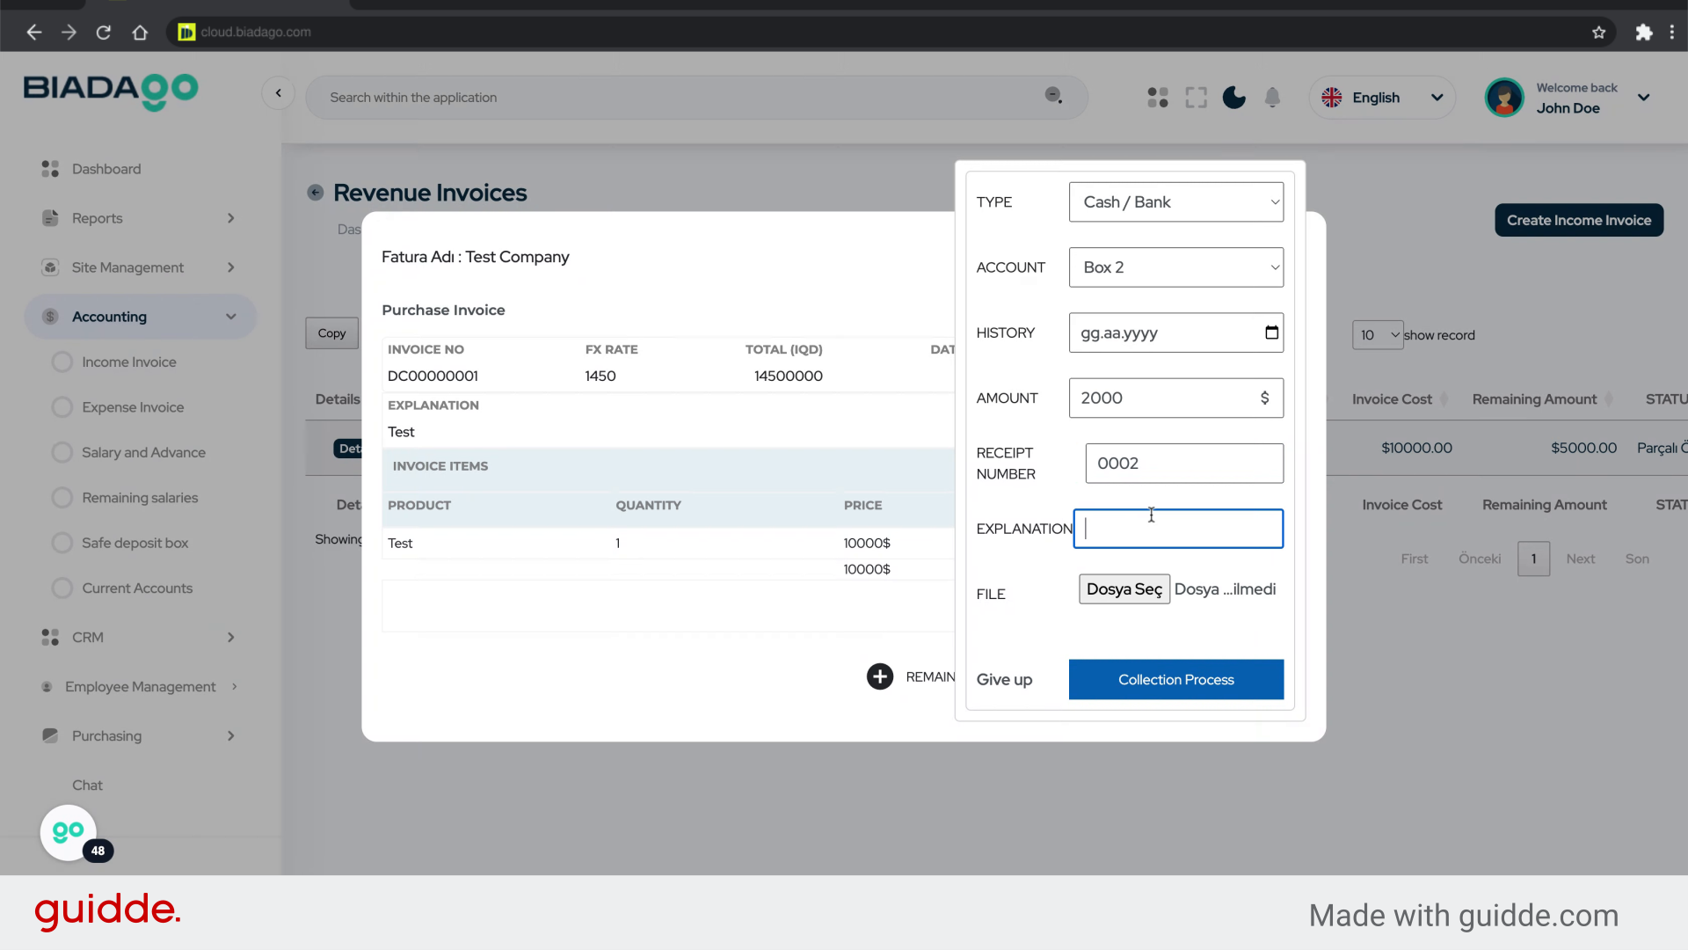Click the back arrow next to Revenue Invoices

[316, 193]
